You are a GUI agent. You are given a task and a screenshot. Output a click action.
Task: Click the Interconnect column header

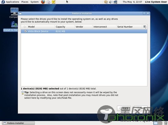104,27
